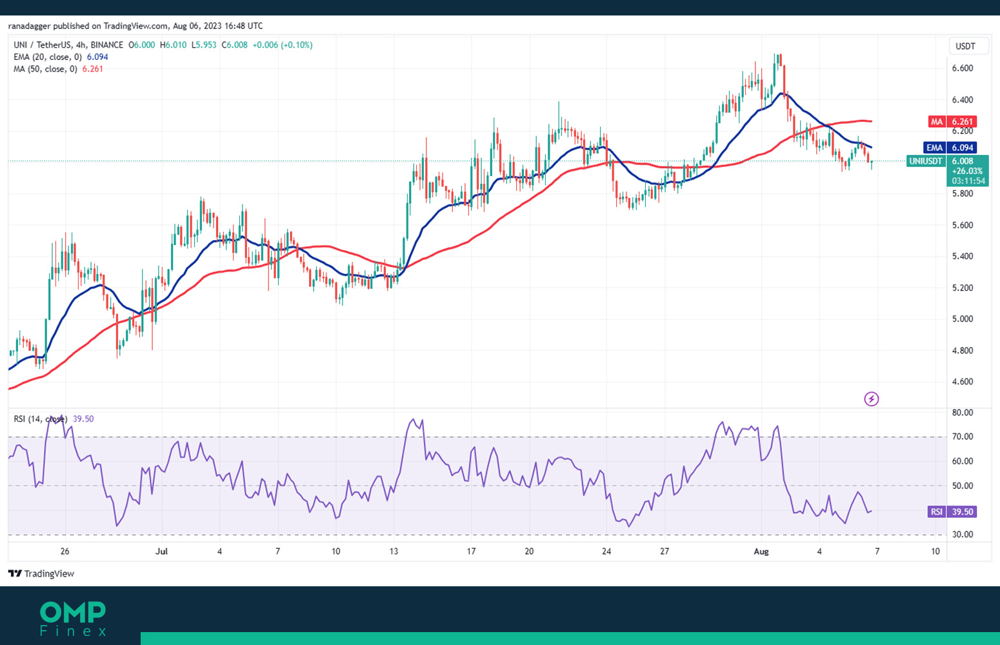Click the Jul label on time axis
Screen dimensions: 1000x645
click(161, 551)
